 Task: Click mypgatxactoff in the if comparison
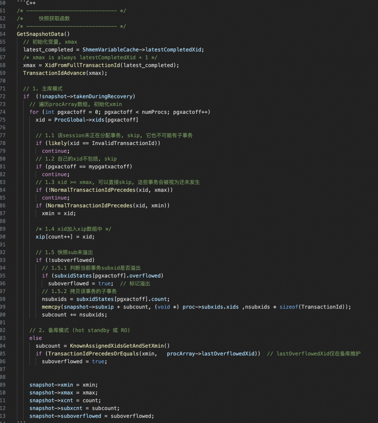point(109,167)
